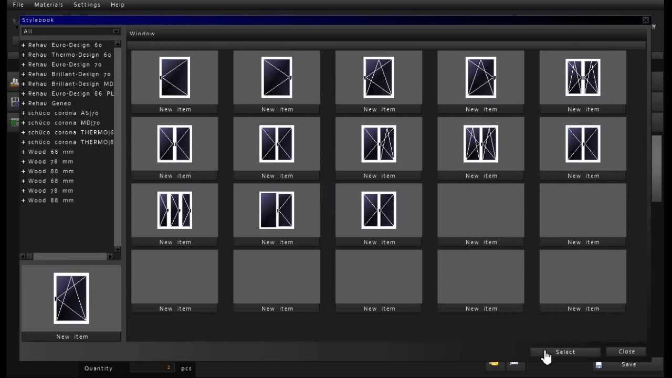This screenshot has width=672, height=378.
Task: Select the three-sash window thumbnail
Action: [x=175, y=210]
